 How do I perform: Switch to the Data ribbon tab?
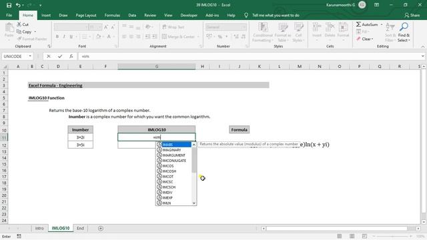[x=132, y=15]
